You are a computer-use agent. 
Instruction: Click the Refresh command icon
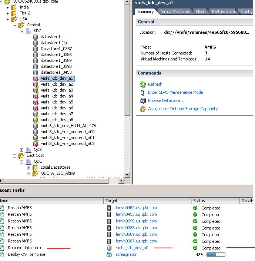(x=143, y=85)
